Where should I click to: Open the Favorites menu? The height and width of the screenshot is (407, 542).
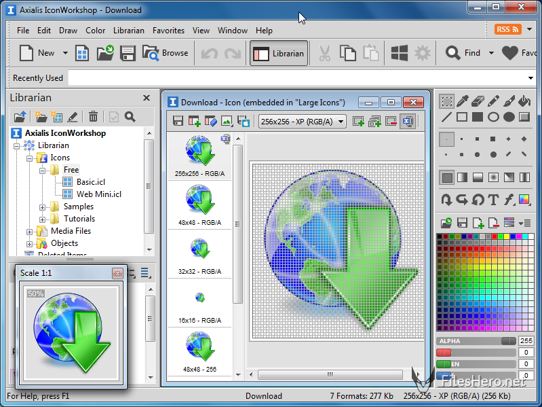coord(168,31)
